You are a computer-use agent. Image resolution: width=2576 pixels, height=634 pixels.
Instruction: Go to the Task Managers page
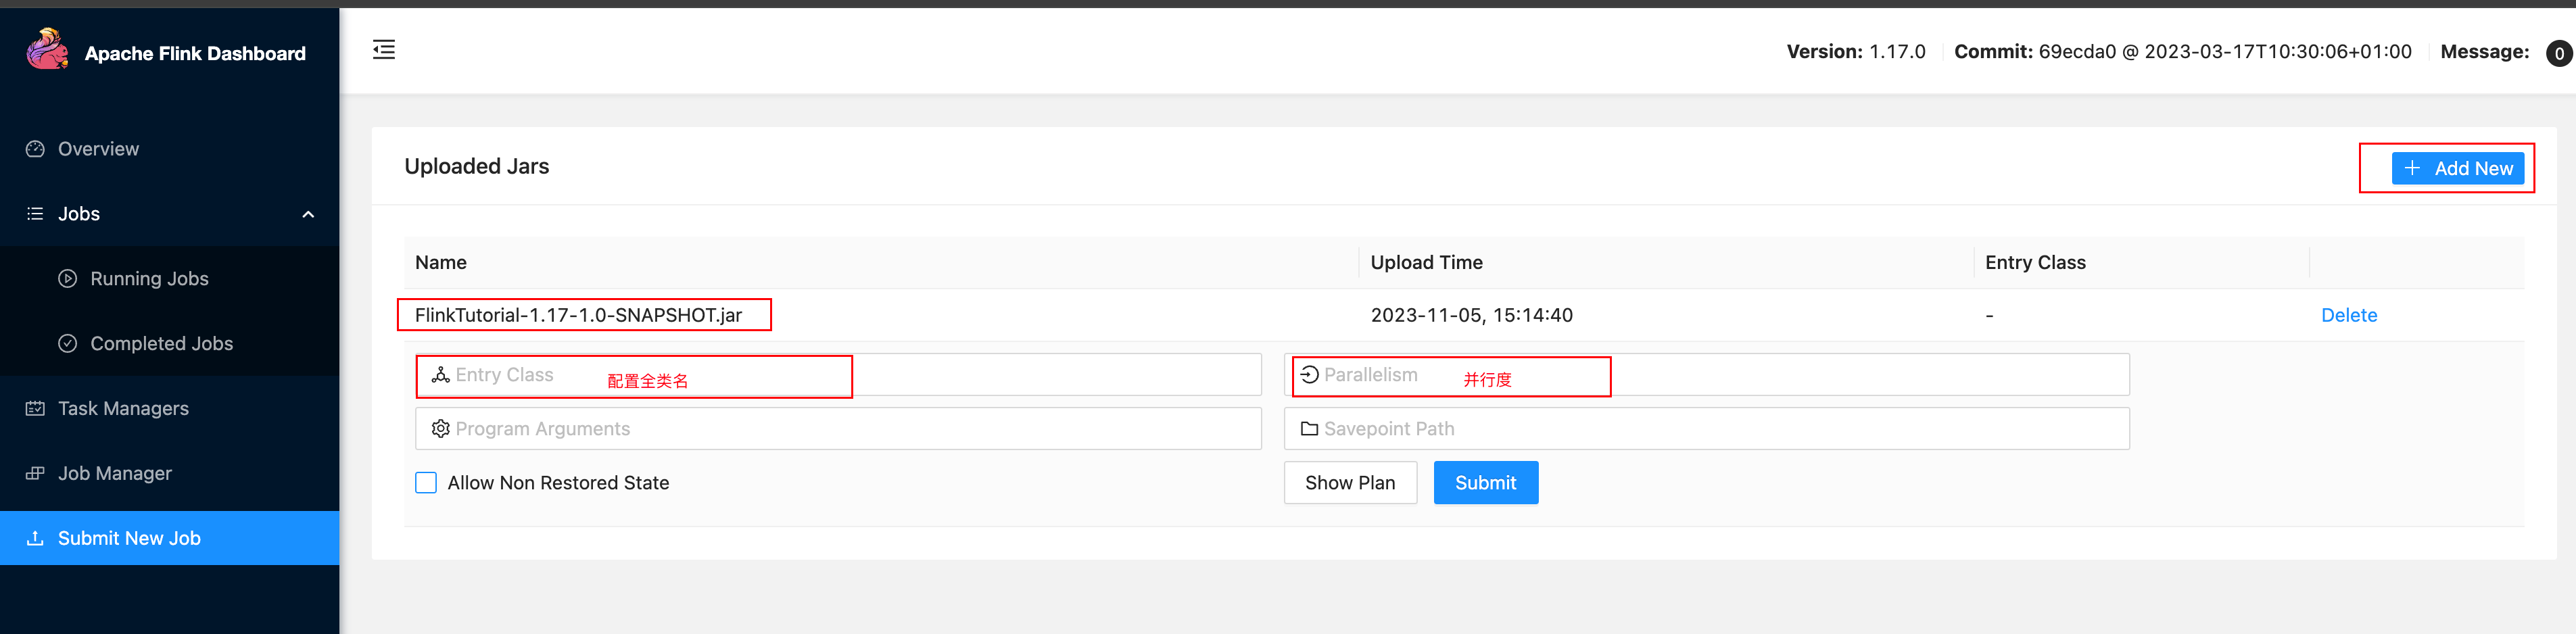click(123, 409)
